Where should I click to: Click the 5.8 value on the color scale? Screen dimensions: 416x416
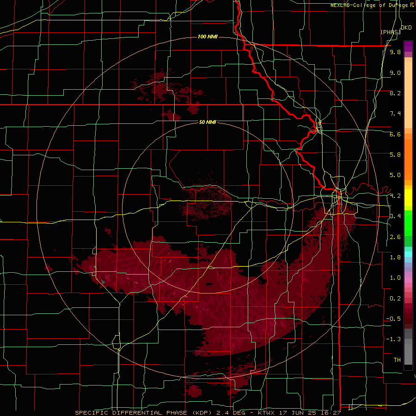click(x=395, y=155)
